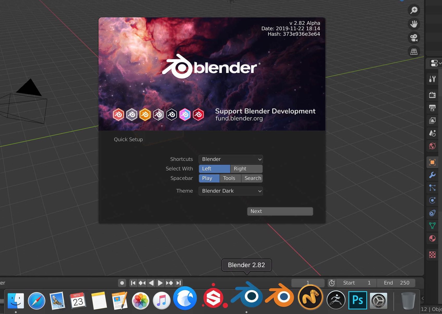Image resolution: width=442 pixels, height=314 pixels.
Task: Jump to timeline start frame
Action: [133, 283]
